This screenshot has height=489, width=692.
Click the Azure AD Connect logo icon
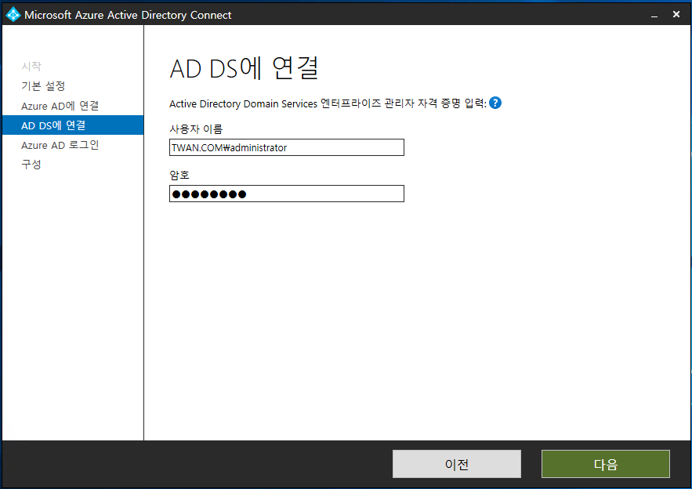coord(13,15)
